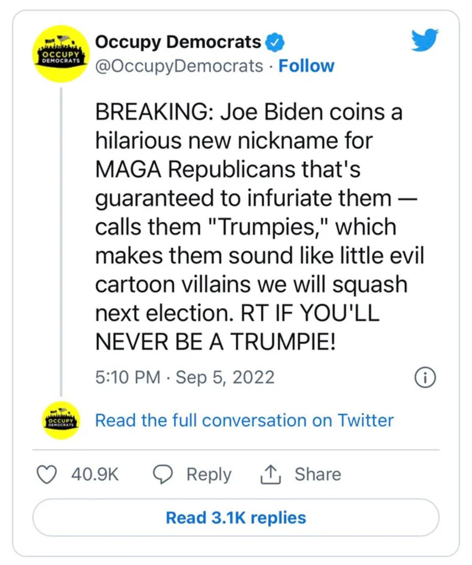Click the Occupy Democrats display name
This screenshot has height=565, width=472.
178,41
